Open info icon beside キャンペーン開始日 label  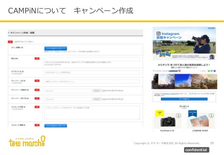point(28,90)
